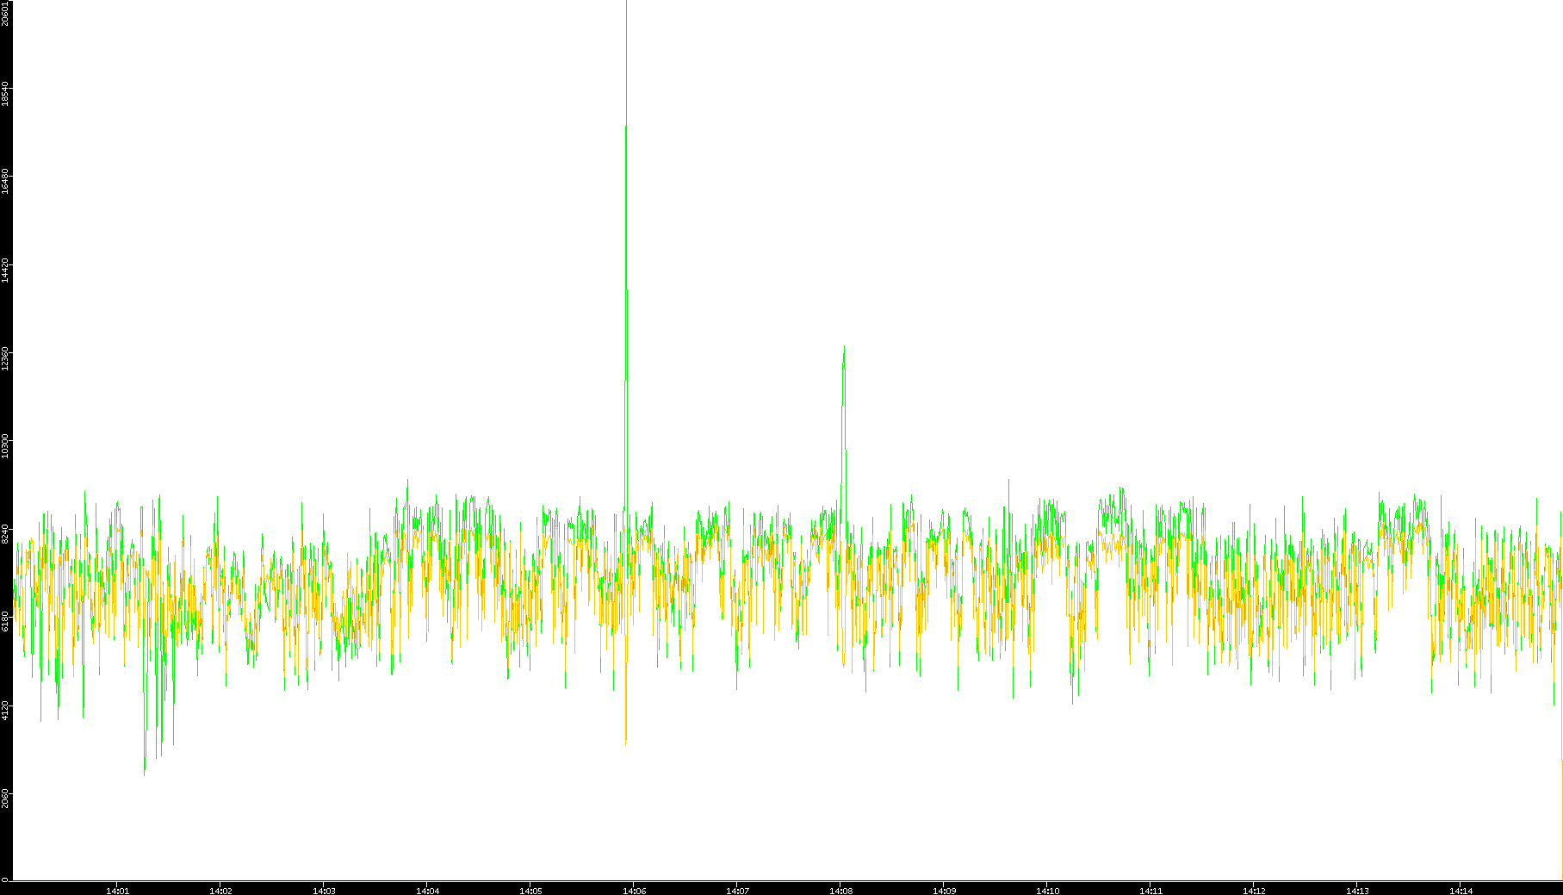Image resolution: width=1563 pixels, height=895 pixels.
Task: Click the green spike peak near 14:08
Action: tap(844, 348)
